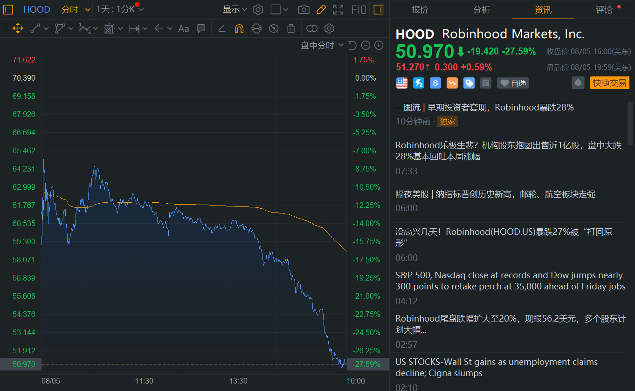The width and height of the screenshot is (635, 391).
Task: Toggle the drawing pencil tool
Action: (321, 9)
